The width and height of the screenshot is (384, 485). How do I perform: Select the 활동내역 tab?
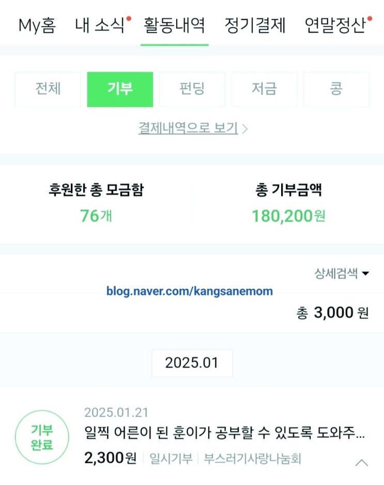click(x=174, y=25)
